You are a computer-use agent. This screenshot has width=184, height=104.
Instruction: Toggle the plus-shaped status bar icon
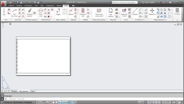coord(69,102)
